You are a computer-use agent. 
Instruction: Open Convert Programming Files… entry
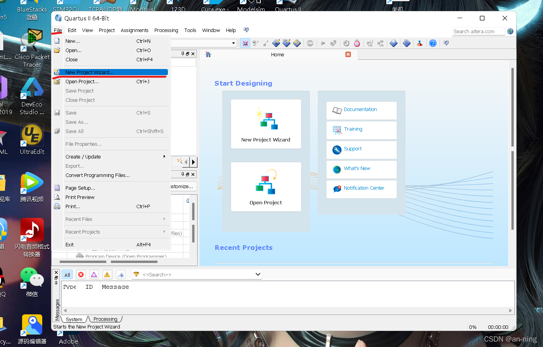click(111, 175)
